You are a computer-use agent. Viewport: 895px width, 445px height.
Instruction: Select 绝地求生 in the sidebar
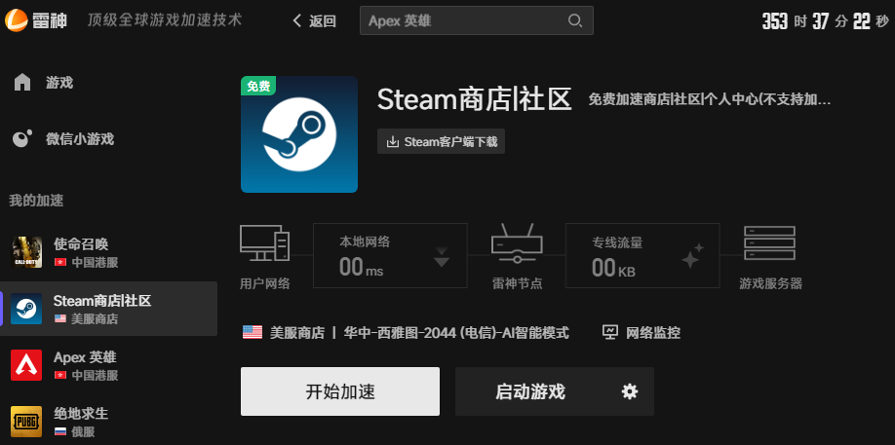click(x=108, y=421)
